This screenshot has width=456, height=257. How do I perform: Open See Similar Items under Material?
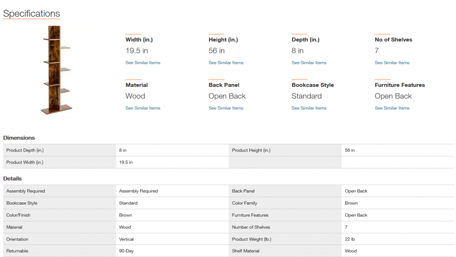click(x=143, y=108)
